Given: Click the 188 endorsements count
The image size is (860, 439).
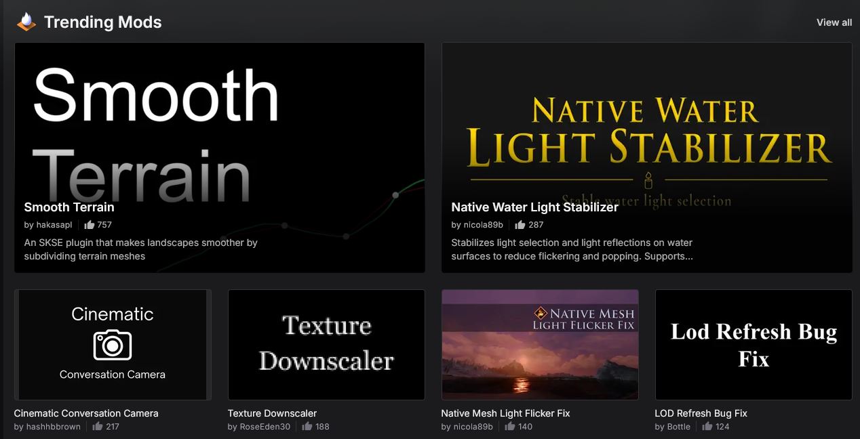Looking at the screenshot, I should pyautogui.click(x=322, y=427).
